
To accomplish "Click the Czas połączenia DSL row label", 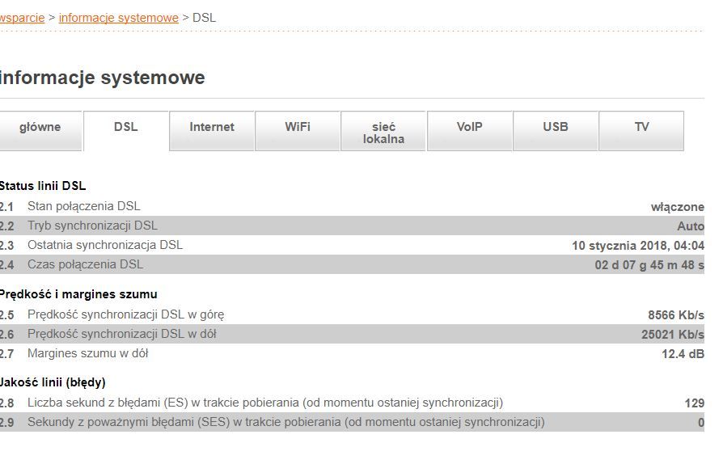I will coord(85,265).
